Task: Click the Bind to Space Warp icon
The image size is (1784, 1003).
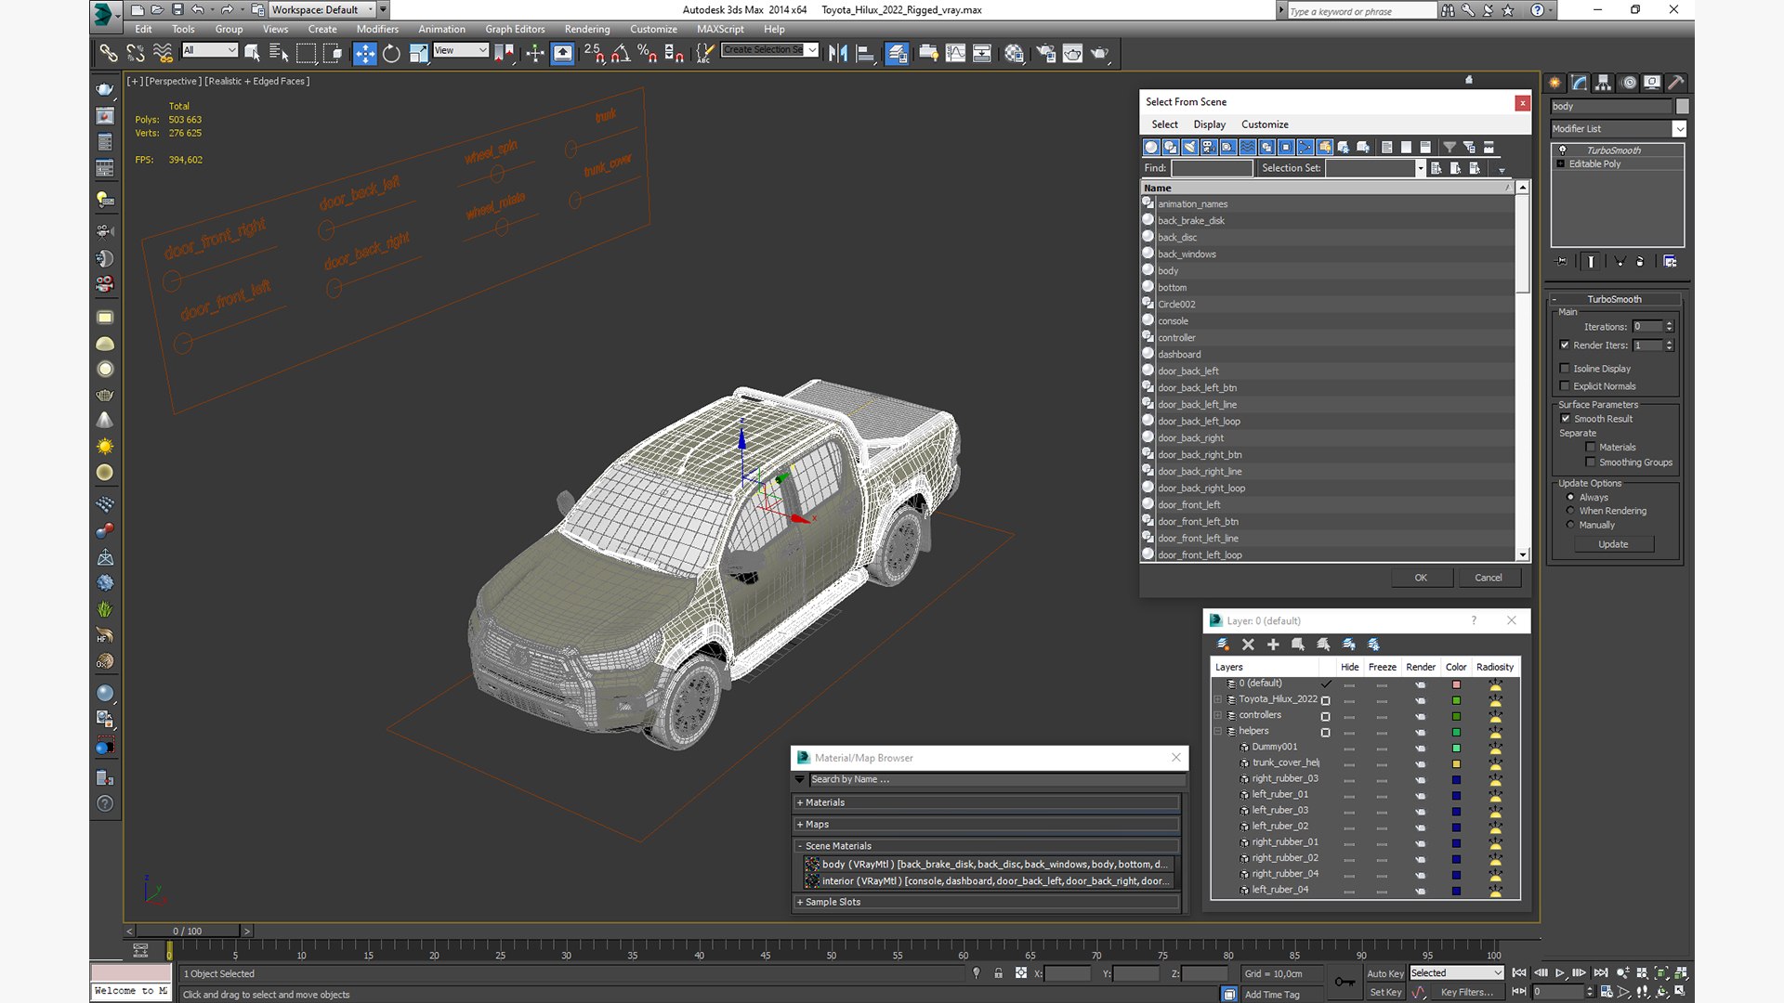Action: coord(163,54)
